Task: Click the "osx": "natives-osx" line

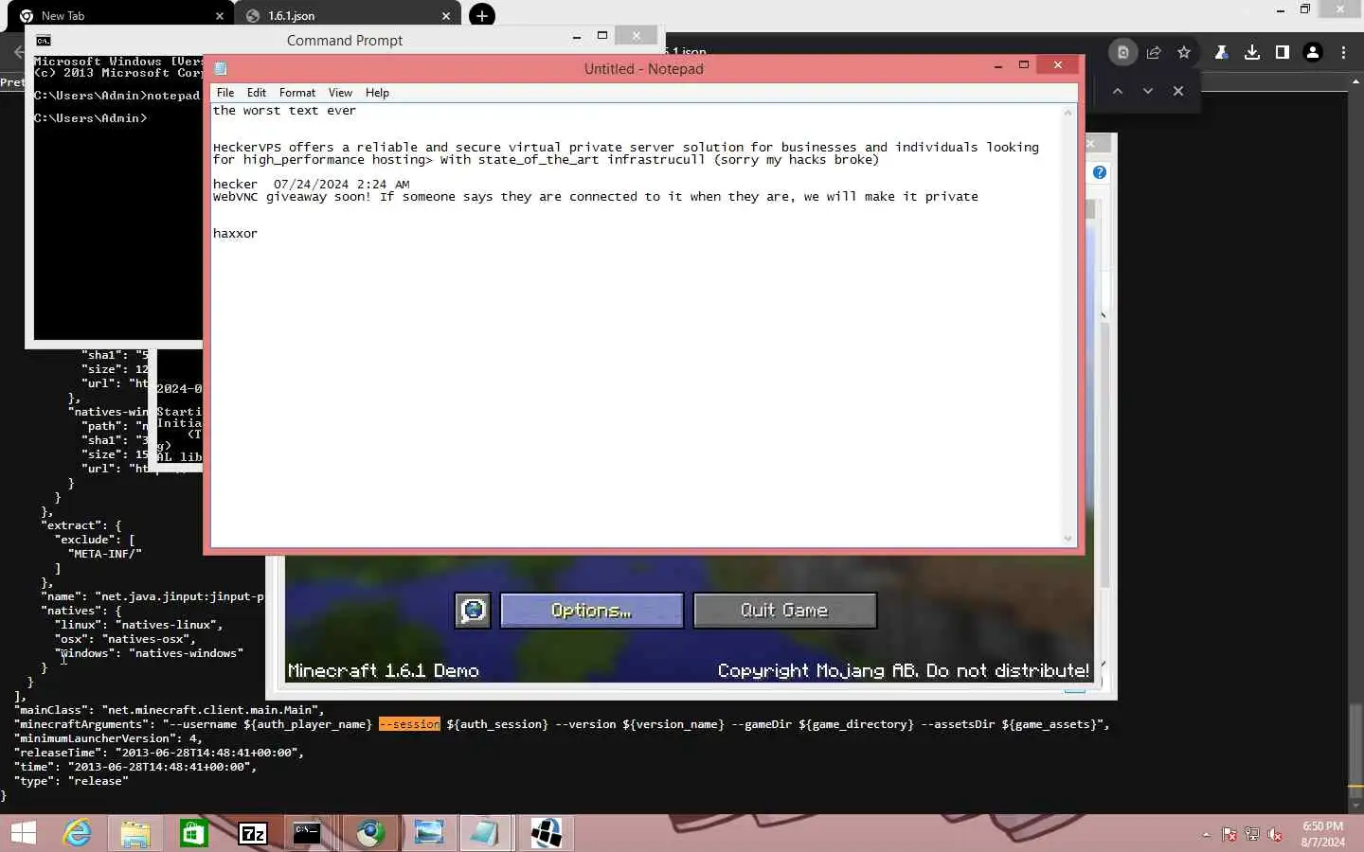Action: click(x=125, y=639)
